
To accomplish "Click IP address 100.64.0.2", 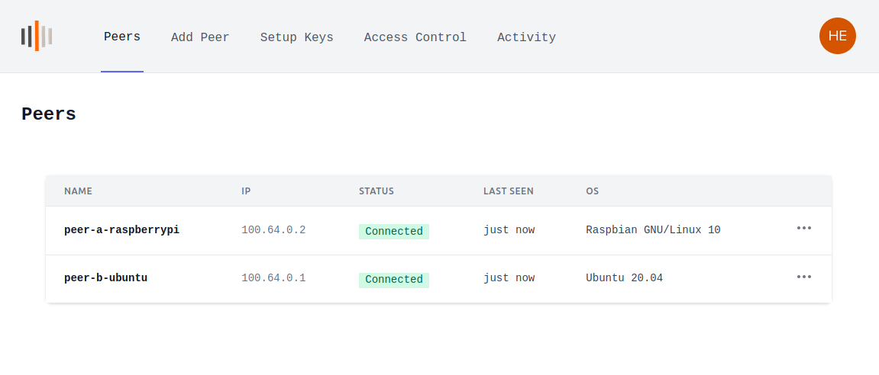I will click(273, 229).
